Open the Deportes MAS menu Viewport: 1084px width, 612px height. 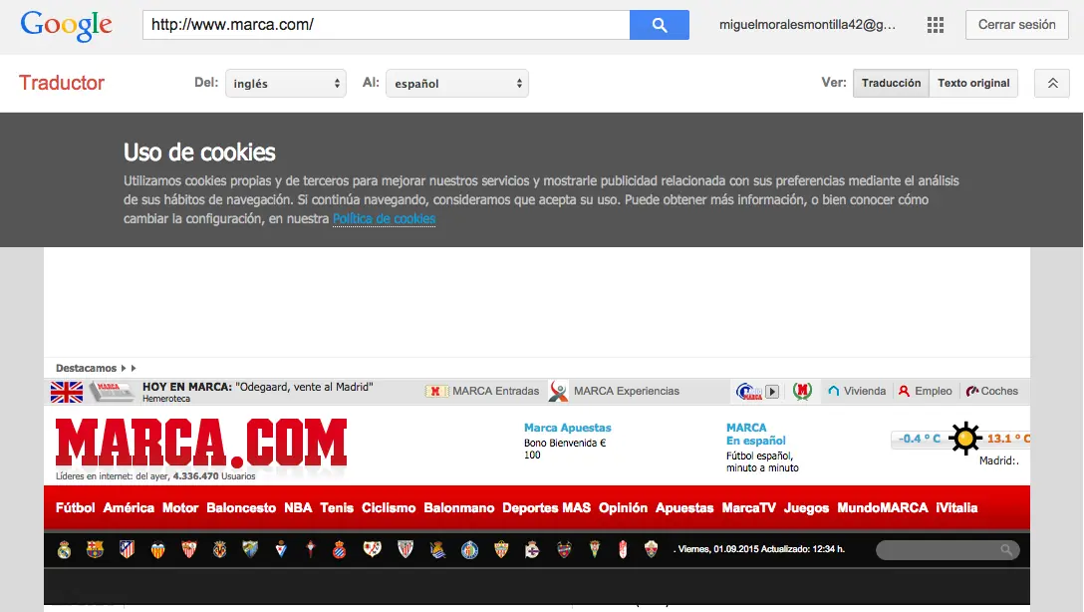click(546, 507)
